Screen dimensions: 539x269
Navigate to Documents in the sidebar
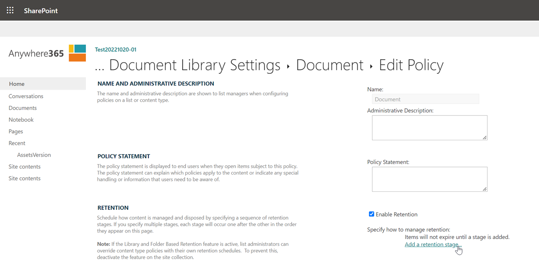(22, 108)
